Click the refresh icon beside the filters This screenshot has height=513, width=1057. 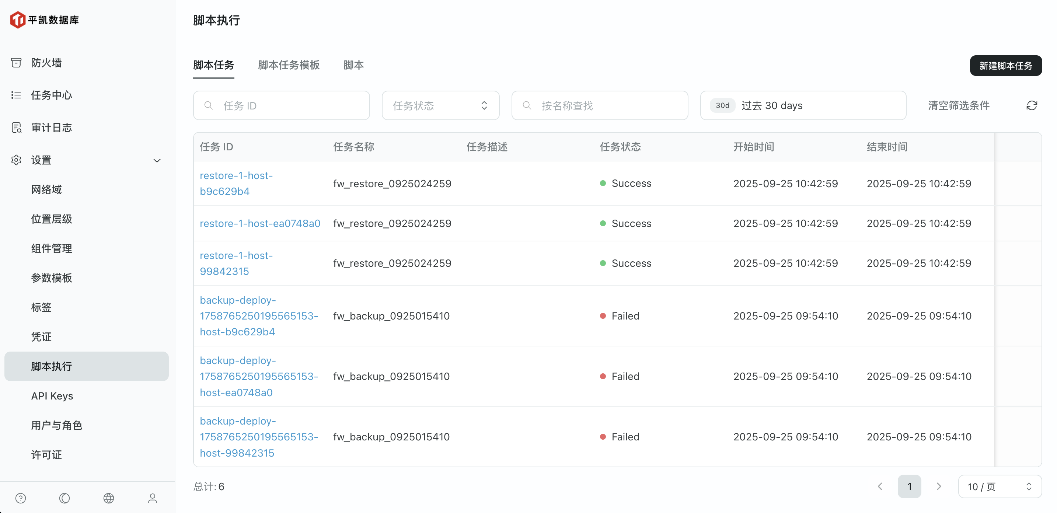coord(1032,105)
